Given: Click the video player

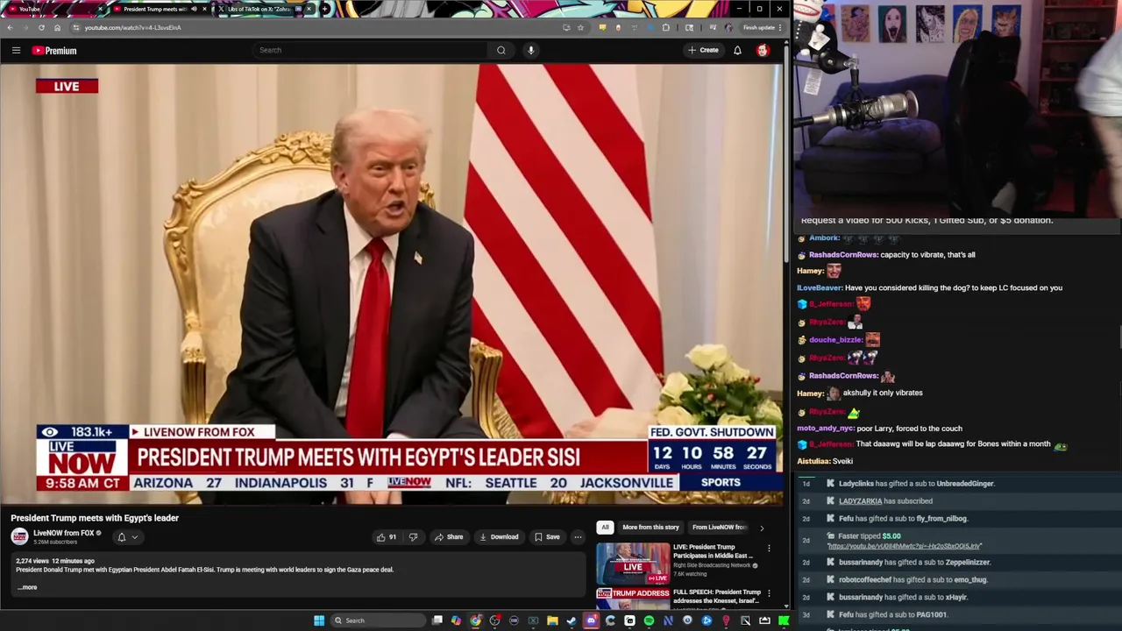Looking at the screenshot, I should 391,285.
